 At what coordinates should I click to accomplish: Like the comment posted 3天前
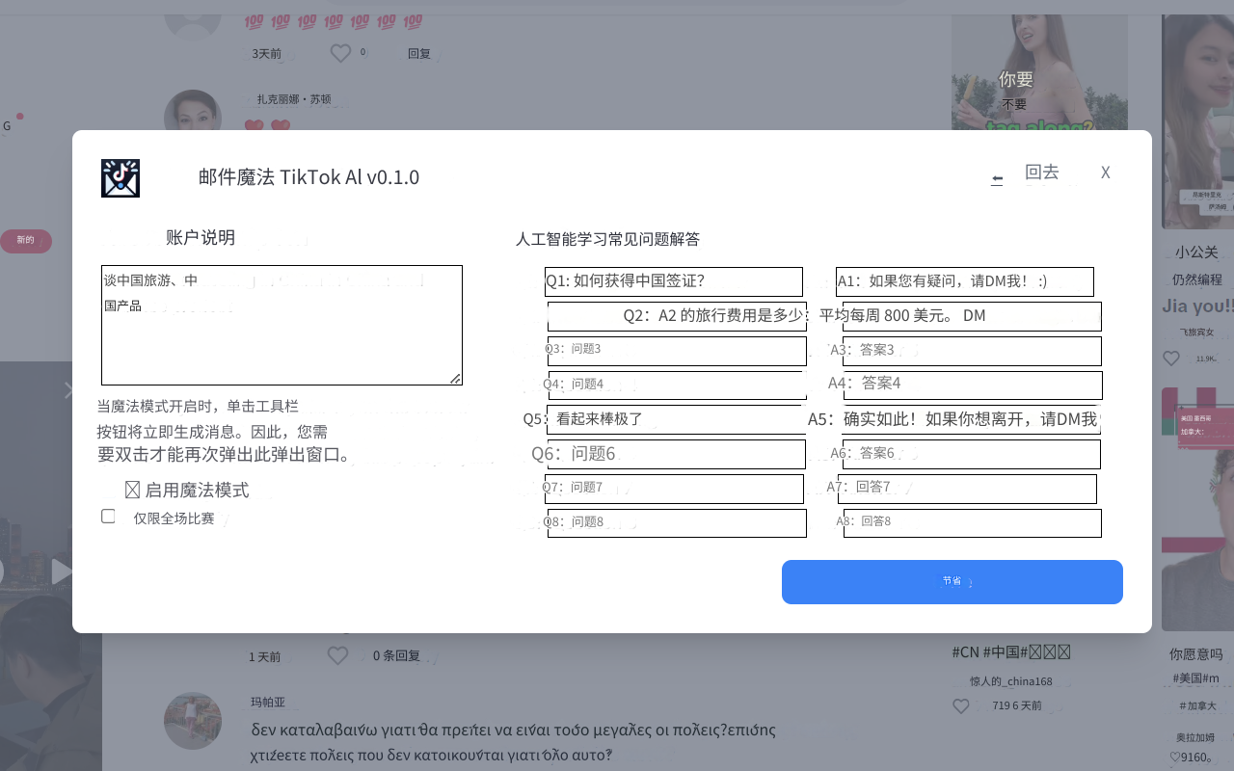[x=340, y=53]
